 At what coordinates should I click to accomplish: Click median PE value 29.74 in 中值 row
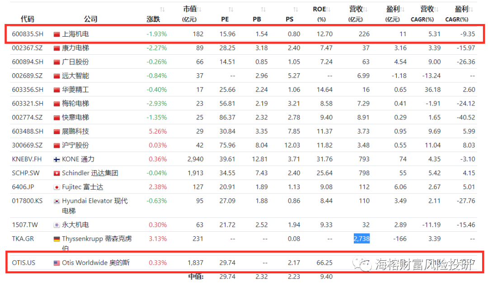pos(227,276)
